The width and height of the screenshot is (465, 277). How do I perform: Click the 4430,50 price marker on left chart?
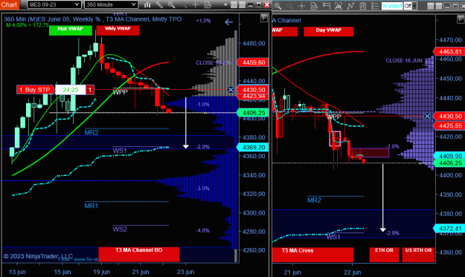point(253,90)
